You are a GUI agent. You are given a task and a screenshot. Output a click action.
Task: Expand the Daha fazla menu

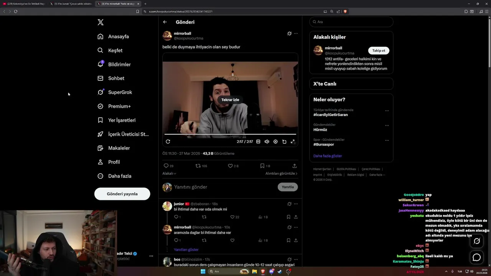[x=114, y=176]
